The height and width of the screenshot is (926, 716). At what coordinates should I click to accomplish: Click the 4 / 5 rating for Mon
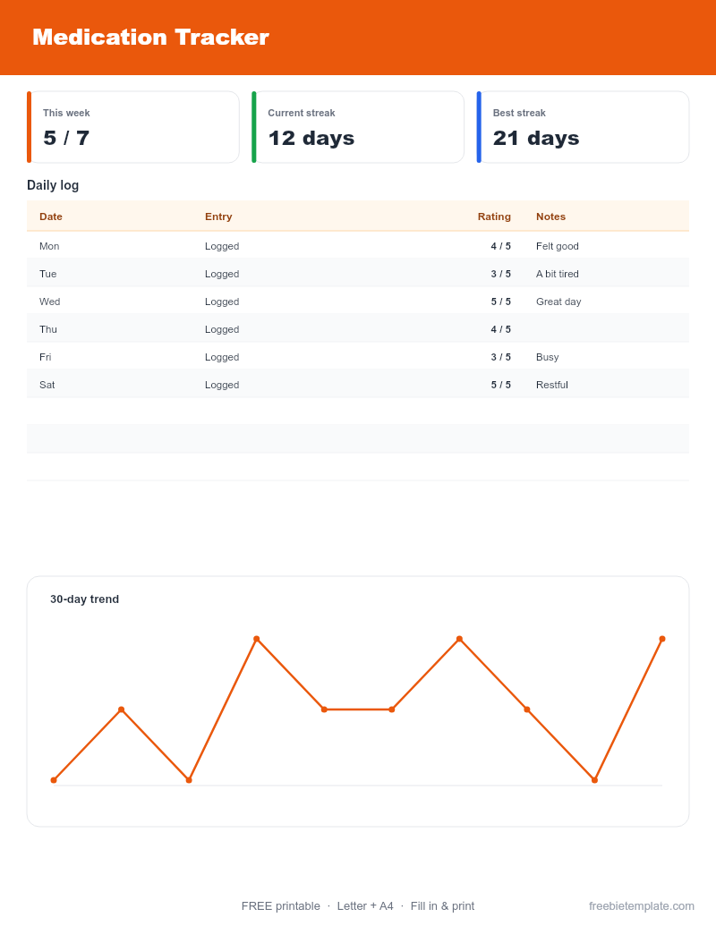[x=501, y=246]
